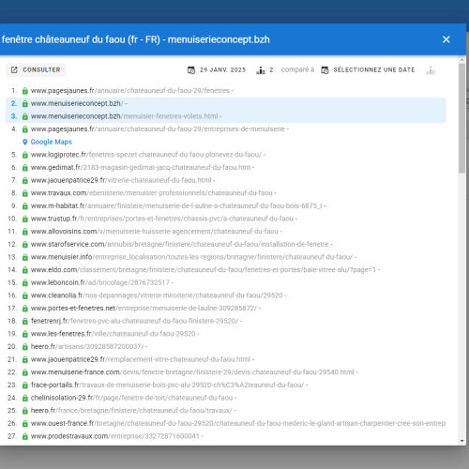Click the green lock icon on result 5
Image resolution: width=469 pixels, height=469 pixels.
[25, 155]
